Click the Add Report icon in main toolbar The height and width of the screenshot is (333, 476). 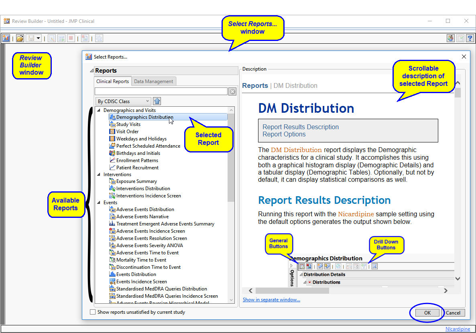[x=6, y=38]
